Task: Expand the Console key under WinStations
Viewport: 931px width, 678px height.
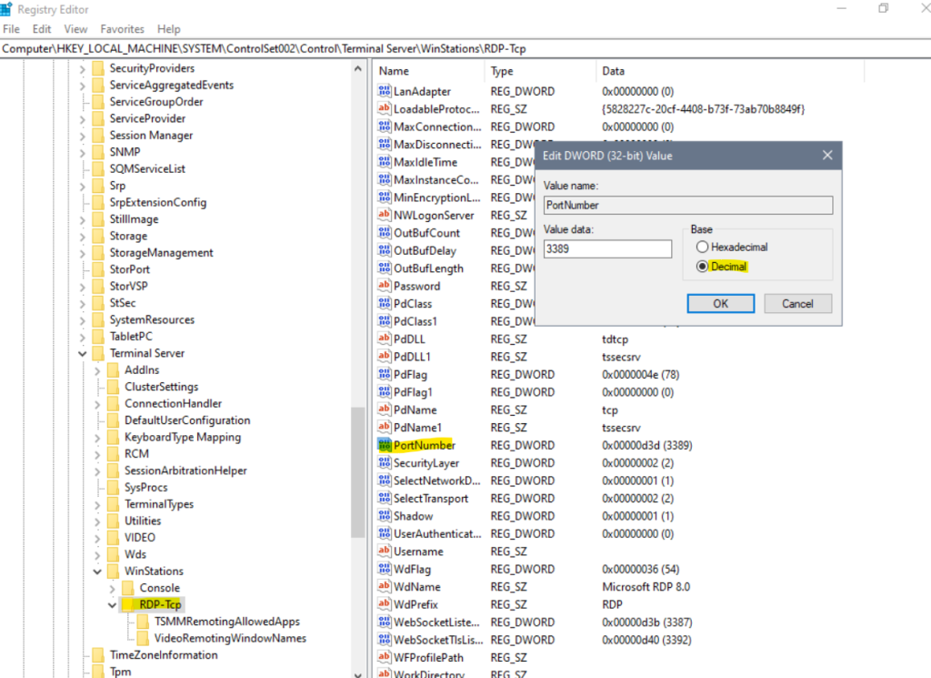Action: (112, 588)
